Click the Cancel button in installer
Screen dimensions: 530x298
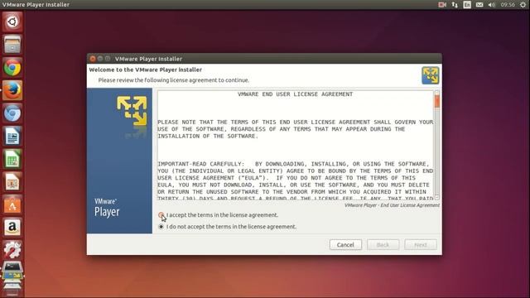tap(345, 245)
